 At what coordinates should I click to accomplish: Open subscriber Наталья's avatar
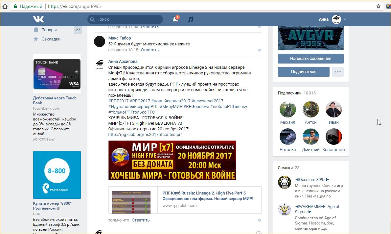point(288,137)
